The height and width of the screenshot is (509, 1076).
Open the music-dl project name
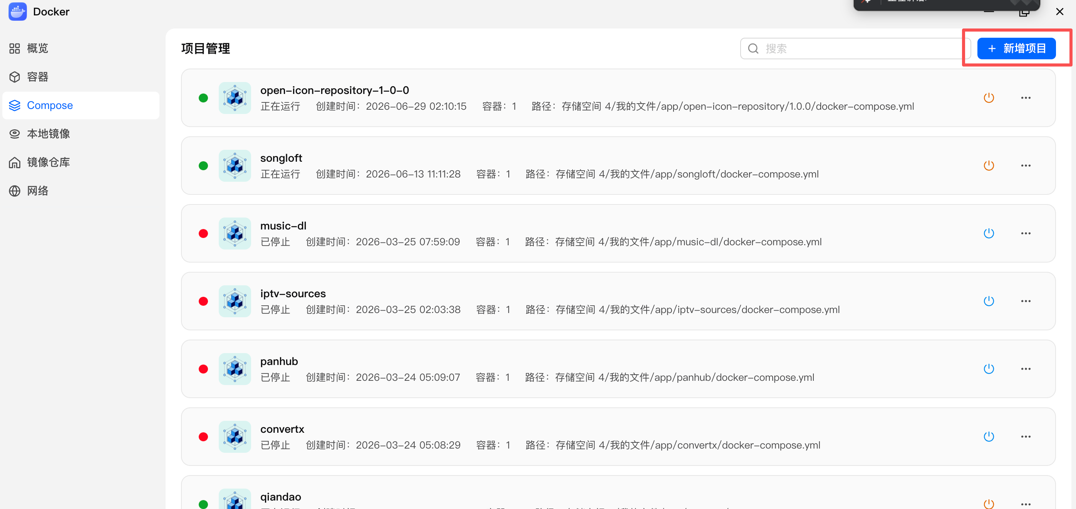(283, 226)
